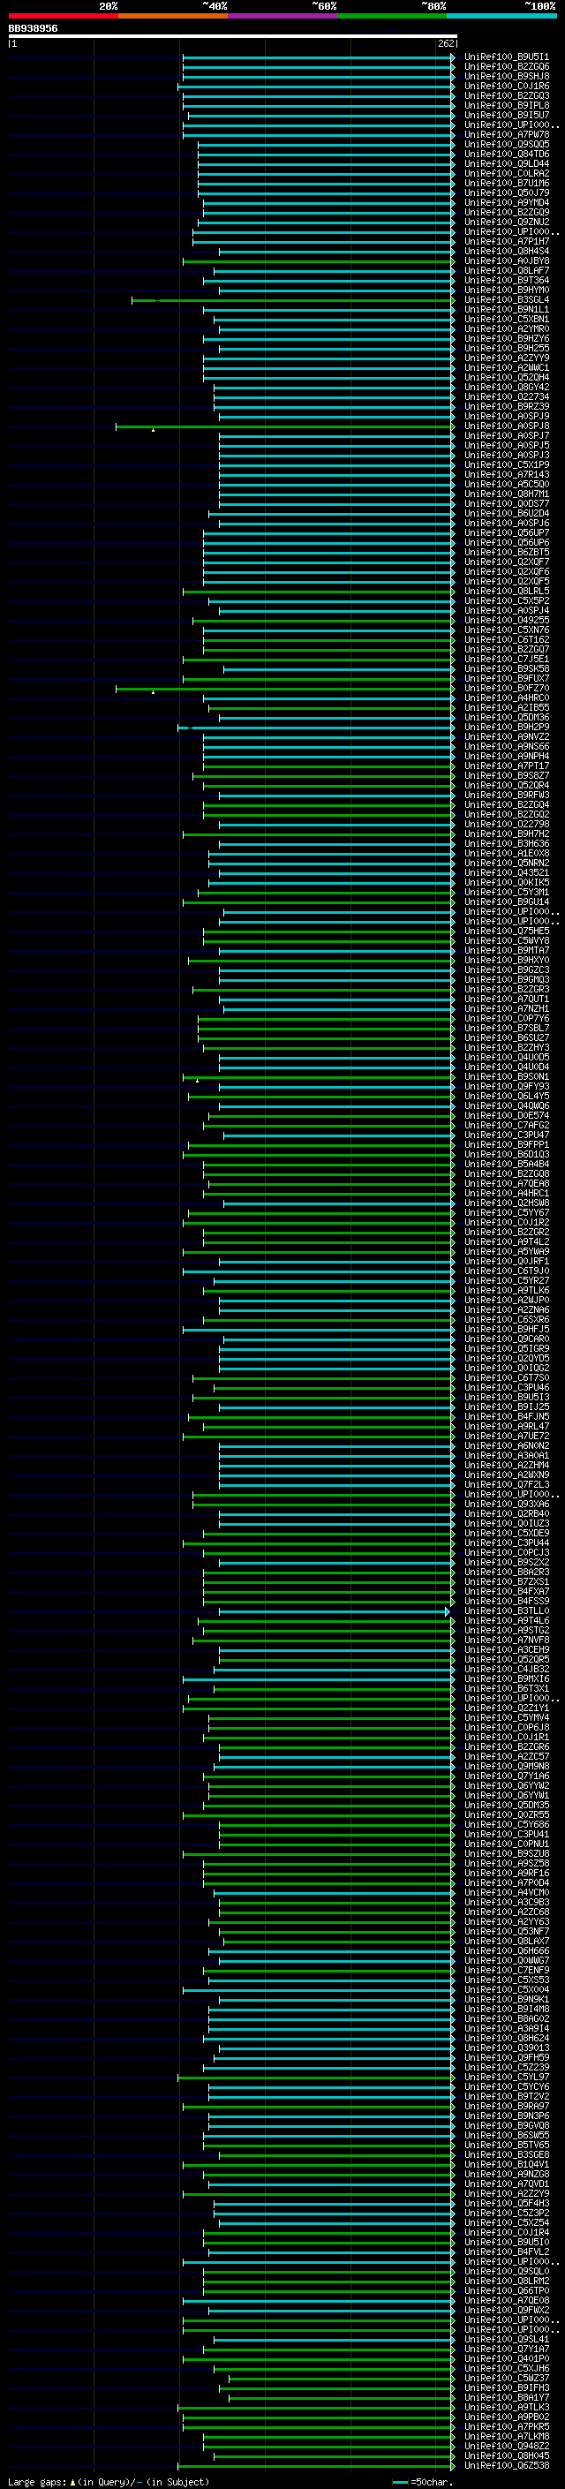Select the UniRef100_A9T4L2 label
Image resolution: width=565 pixels, height=2489 pixels.
pos(507,1241)
